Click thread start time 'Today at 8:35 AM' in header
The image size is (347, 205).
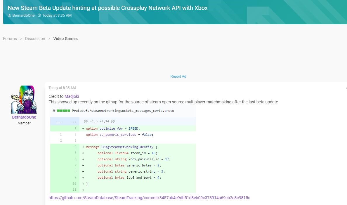57,15
